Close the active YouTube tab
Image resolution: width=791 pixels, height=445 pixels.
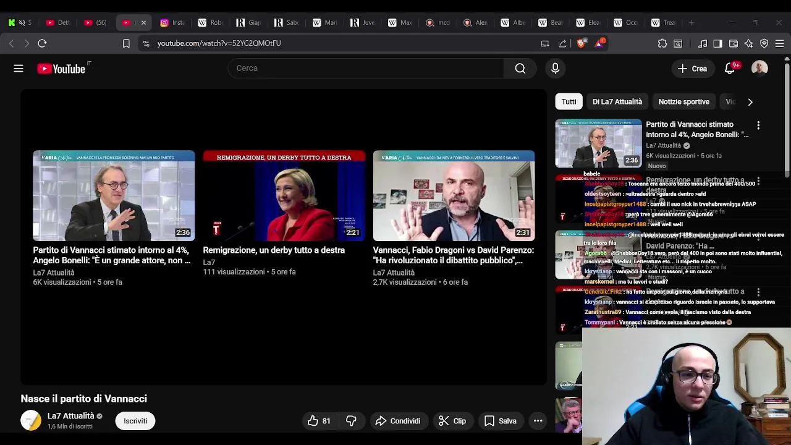[x=143, y=23]
